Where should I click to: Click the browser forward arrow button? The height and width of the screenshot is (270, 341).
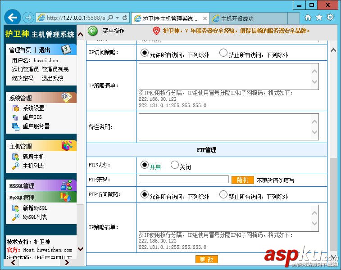28,18
